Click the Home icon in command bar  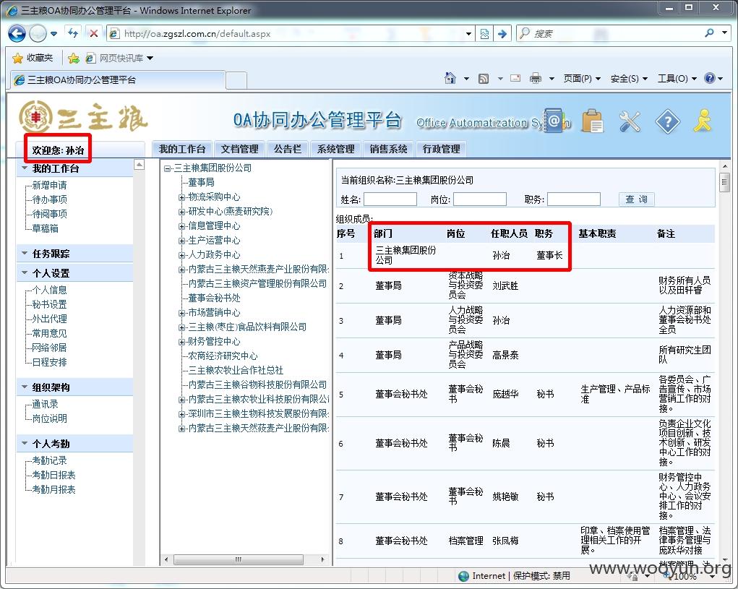point(450,78)
